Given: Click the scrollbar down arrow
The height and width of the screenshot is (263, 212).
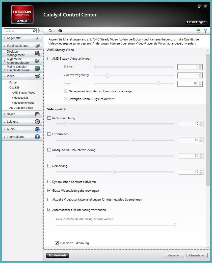Looking at the screenshot, I should click(208, 247).
